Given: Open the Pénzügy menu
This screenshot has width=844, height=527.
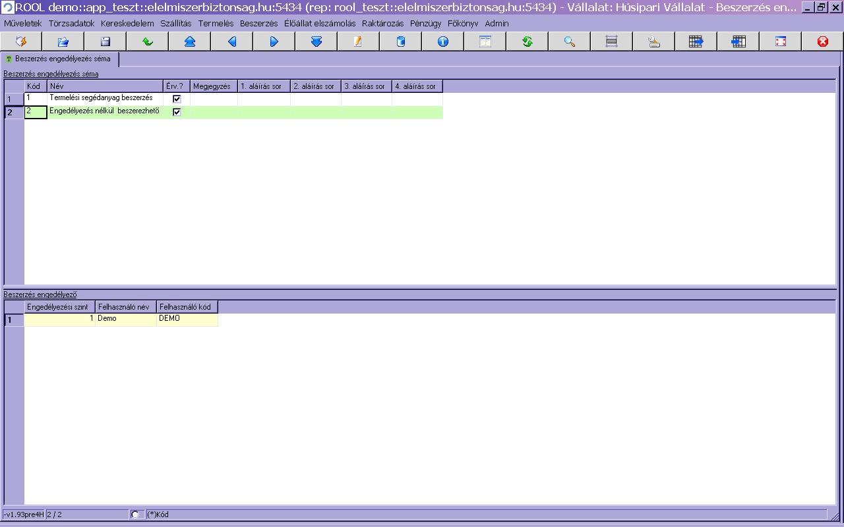Looking at the screenshot, I should (x=425, y=23).
